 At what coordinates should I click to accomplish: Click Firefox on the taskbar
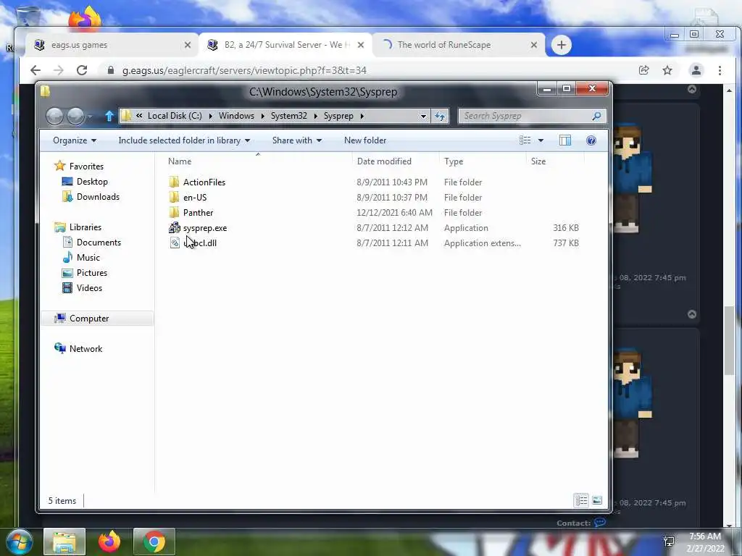pos(109,542)
